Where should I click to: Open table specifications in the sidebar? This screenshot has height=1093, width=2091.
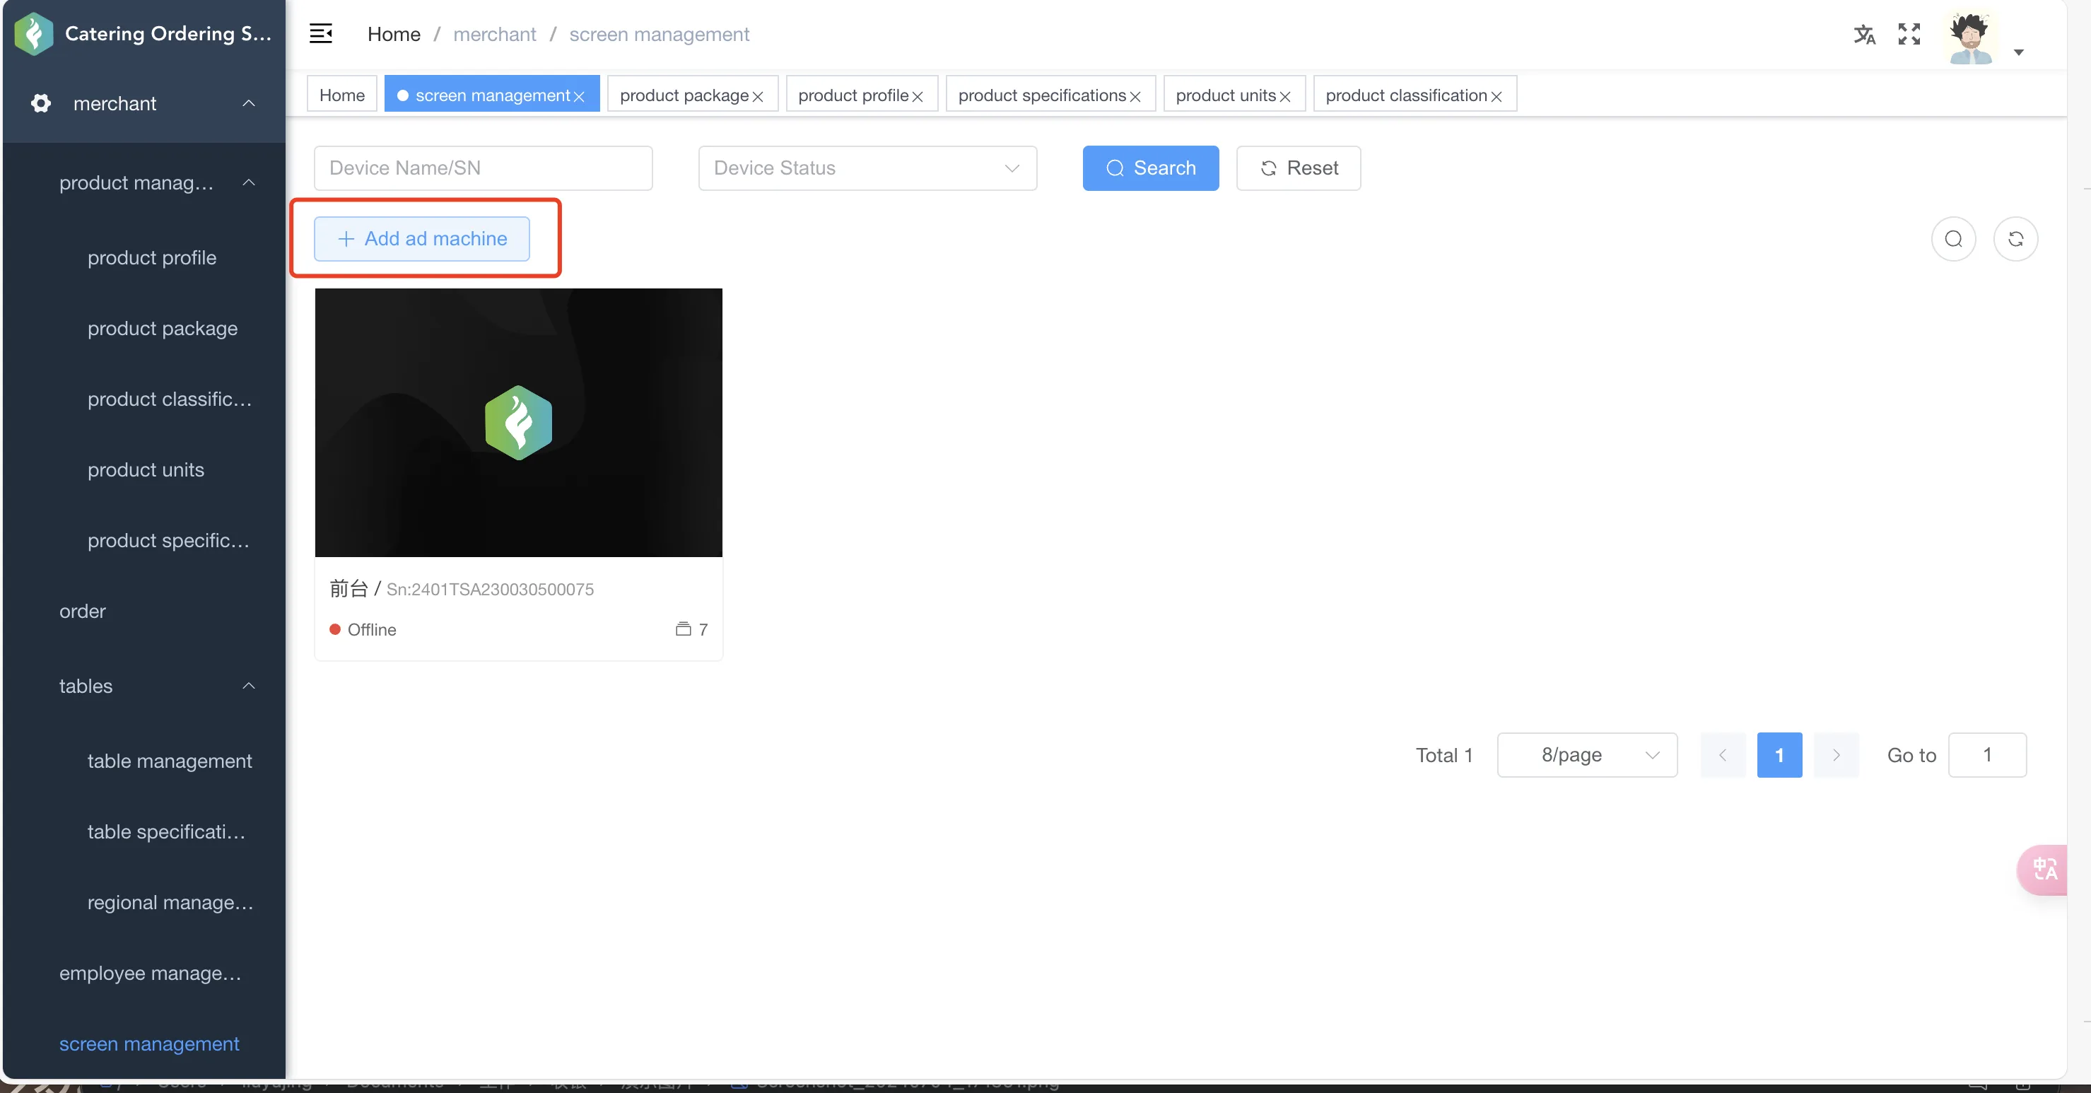[x=166, y=831]
